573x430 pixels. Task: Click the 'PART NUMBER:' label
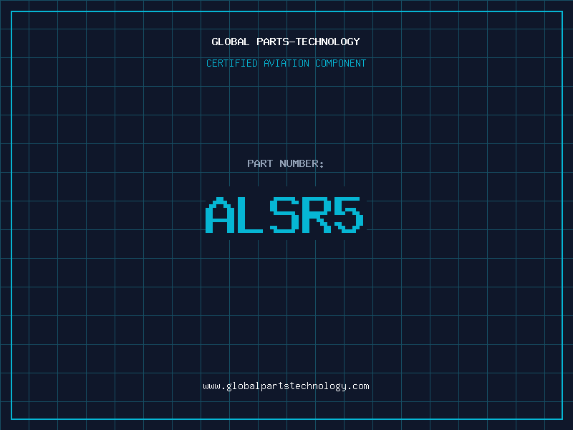coord(286,163)
